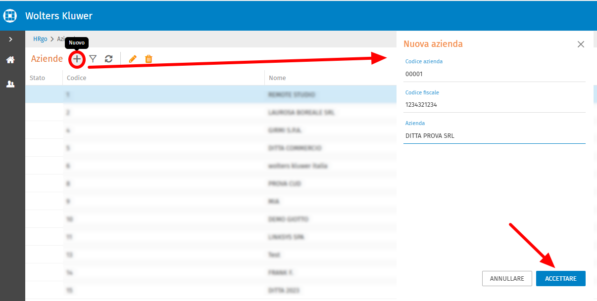
Task: Select the wolters kluwer Italia row
Action: (211, 166)
